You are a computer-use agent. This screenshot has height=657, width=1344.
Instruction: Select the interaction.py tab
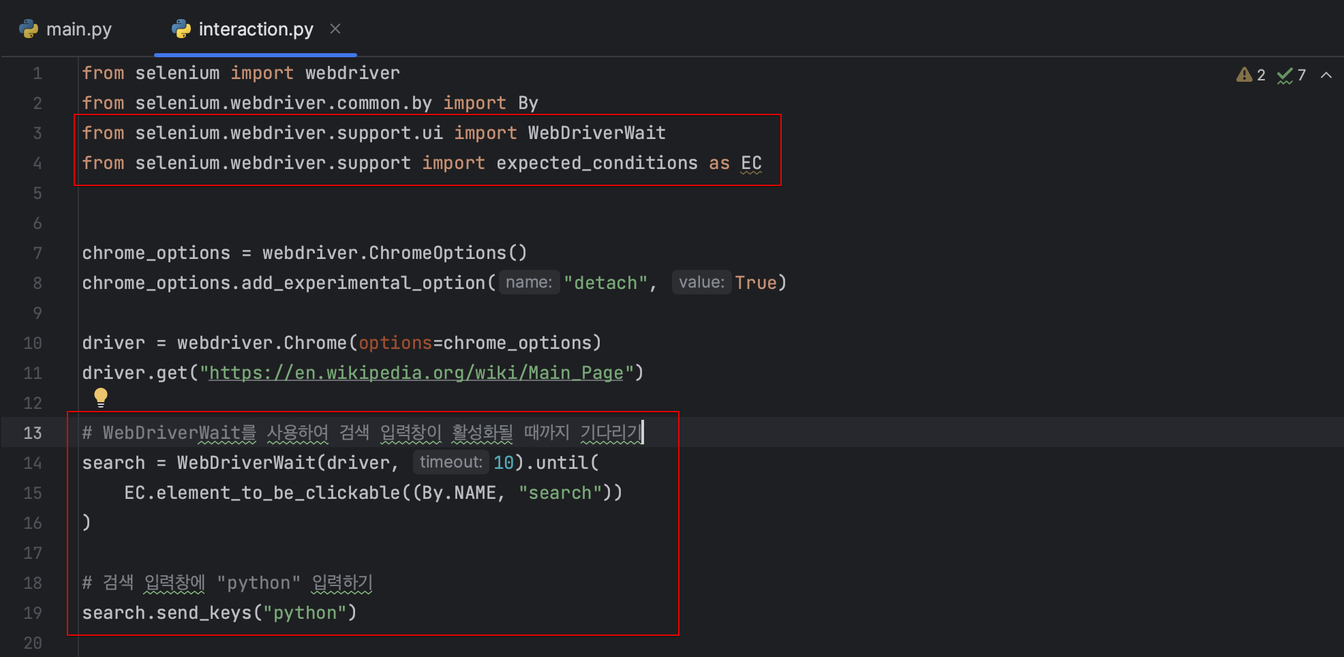tap(255, 29)
